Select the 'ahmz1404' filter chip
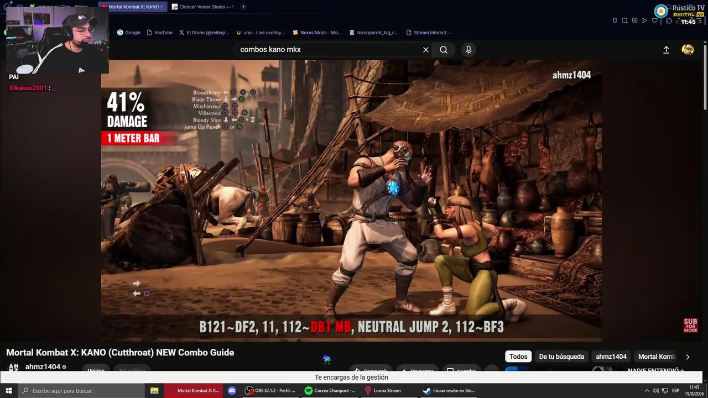708x398 pixels. (611, 357)
